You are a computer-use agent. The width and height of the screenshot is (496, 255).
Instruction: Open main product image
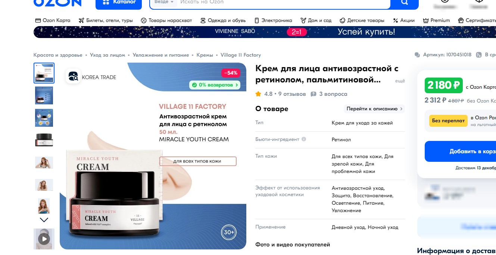point(153,156)
